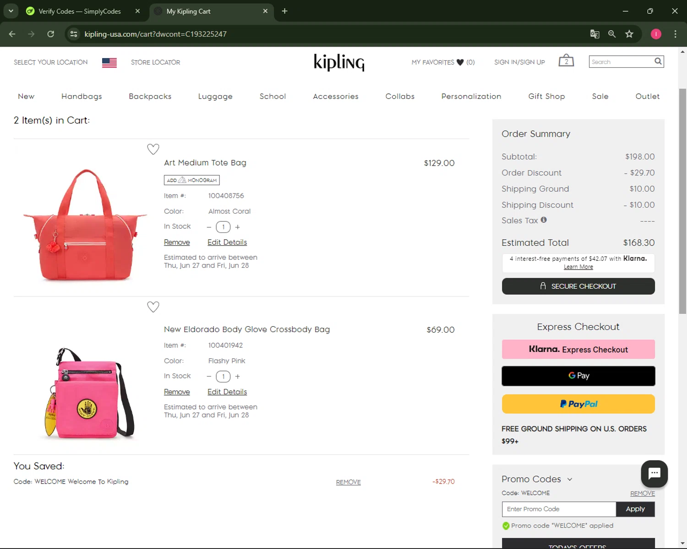The image size is (687, 549).
Task: Open the Accessories menu
Action: pyautogui.click(x=336, y=96)
